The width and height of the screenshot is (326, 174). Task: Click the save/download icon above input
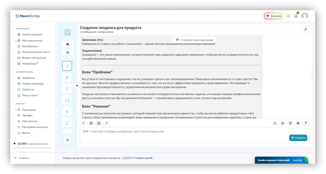[x=91, y=123]
